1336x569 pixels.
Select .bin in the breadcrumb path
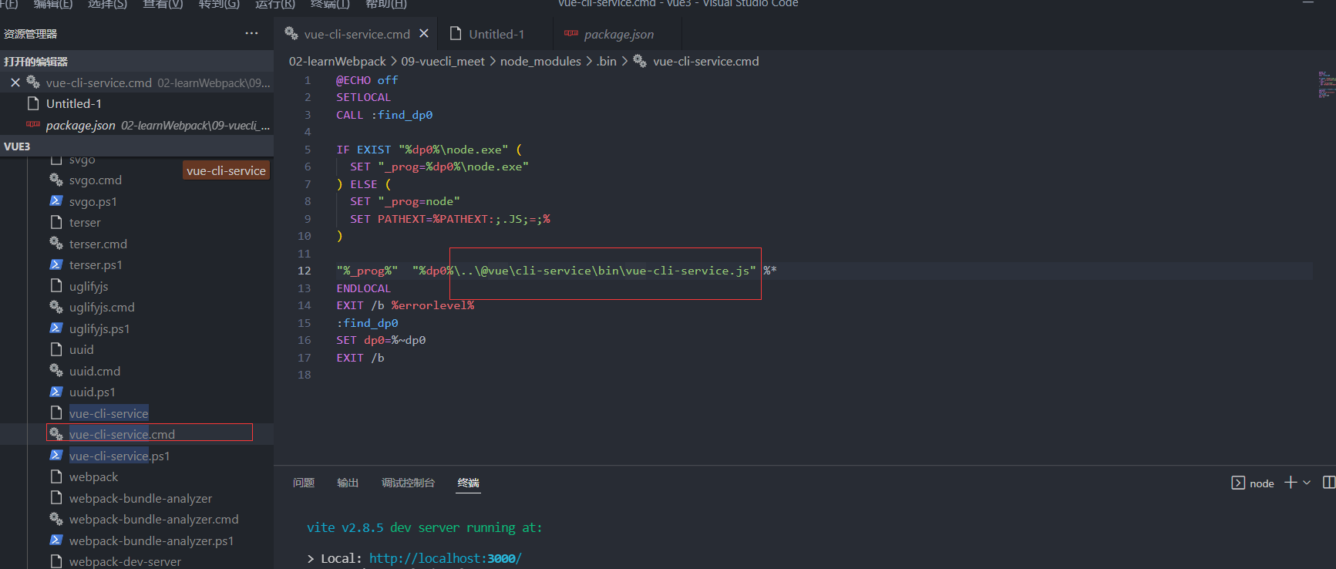[x=607, y=62]
